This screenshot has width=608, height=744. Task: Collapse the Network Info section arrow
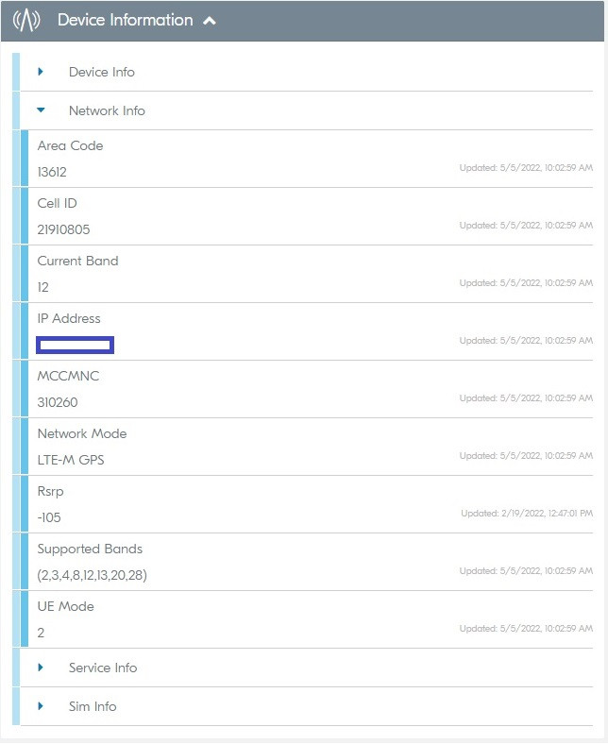[41, 110]
